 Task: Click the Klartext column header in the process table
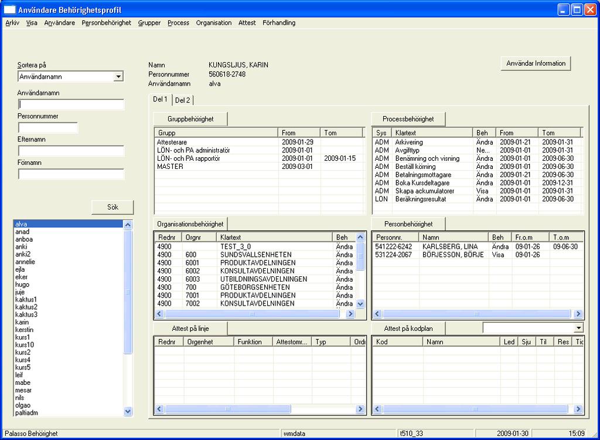(x=432, y=133)
